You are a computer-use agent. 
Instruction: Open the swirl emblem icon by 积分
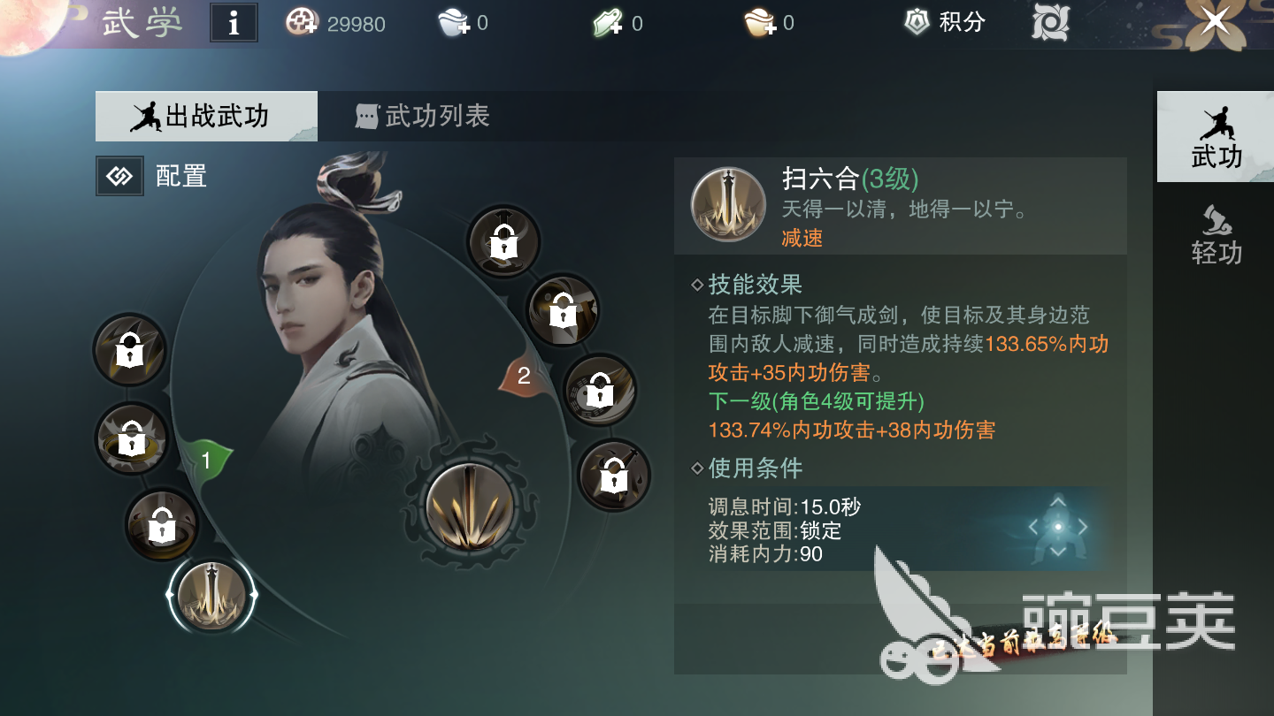tap(1050, 22)
